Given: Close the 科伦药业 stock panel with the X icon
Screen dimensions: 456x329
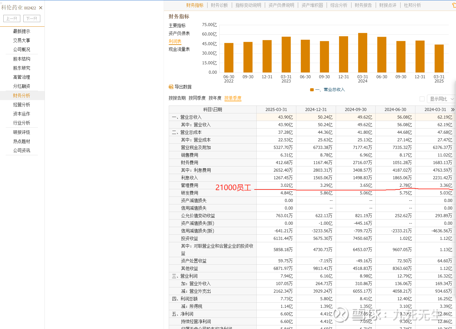Looking at the screenshot, I should [41, 8].
